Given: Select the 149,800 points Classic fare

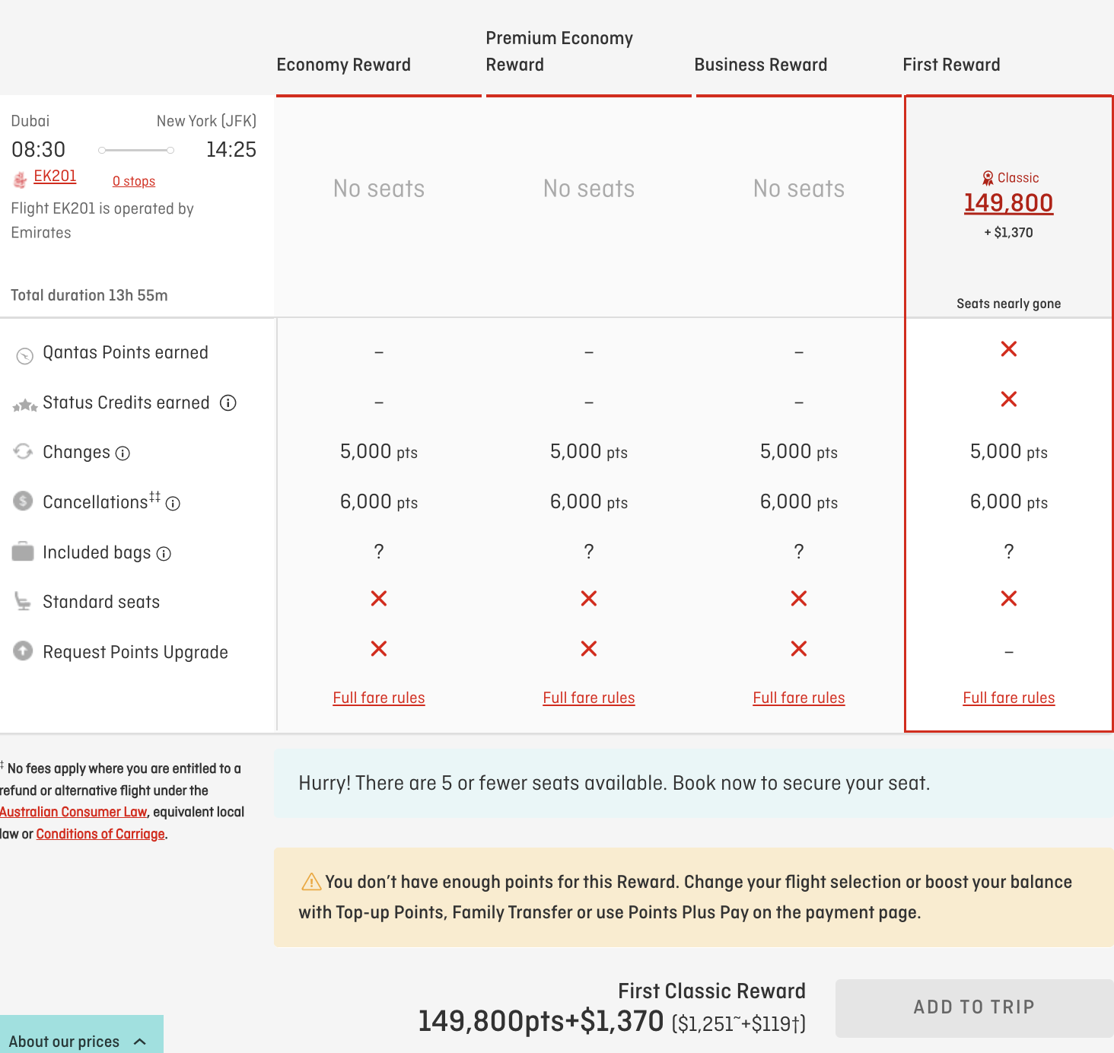Looking at the screenshot, I should tap(1008, 203).
